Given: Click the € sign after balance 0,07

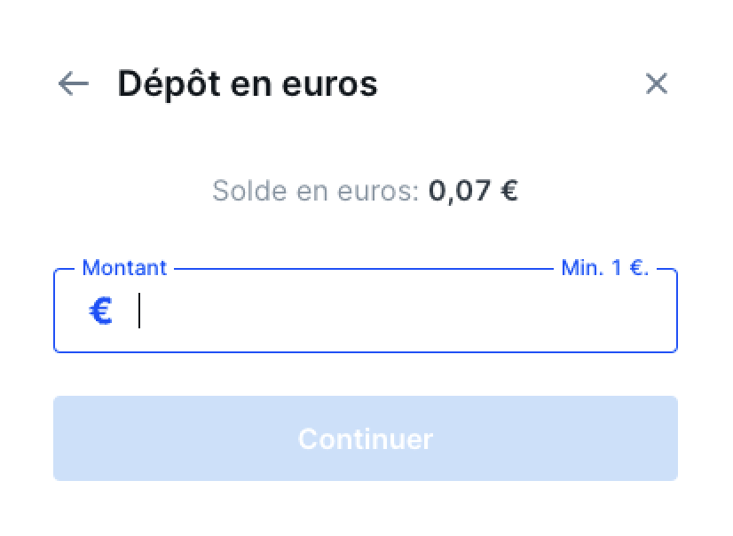Looking at the screenshot, I should [509, 191].
